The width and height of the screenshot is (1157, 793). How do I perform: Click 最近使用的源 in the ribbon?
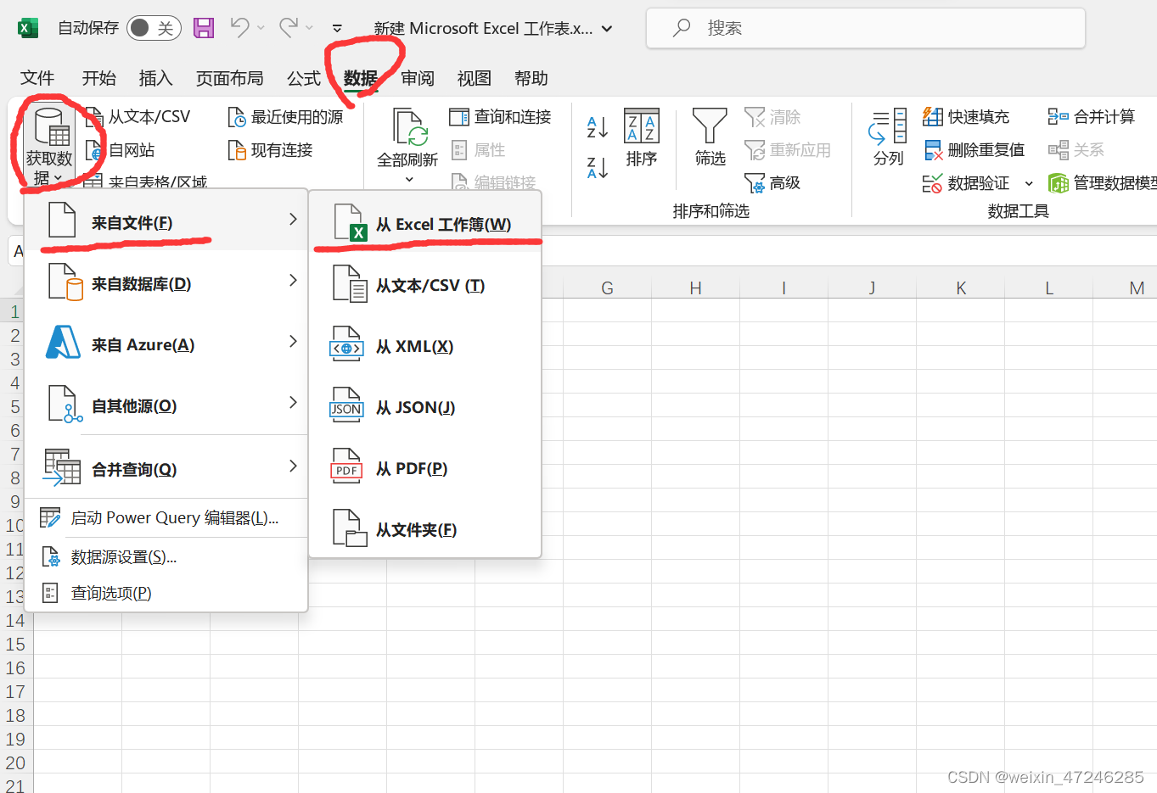click(x=285, y=117)
